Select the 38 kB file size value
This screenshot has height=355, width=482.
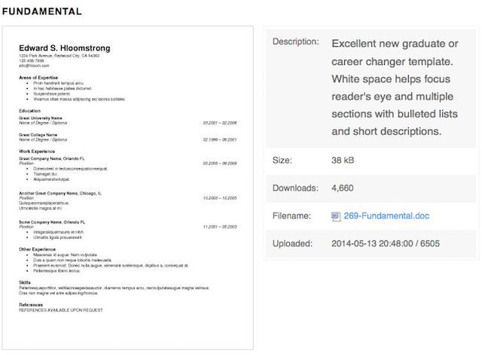click(343, 161)
